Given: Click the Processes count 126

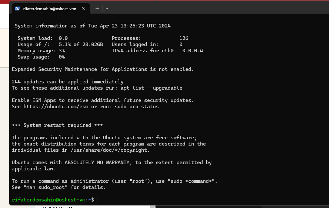Looking at the screenshot, I should click(x=184, y=38).
